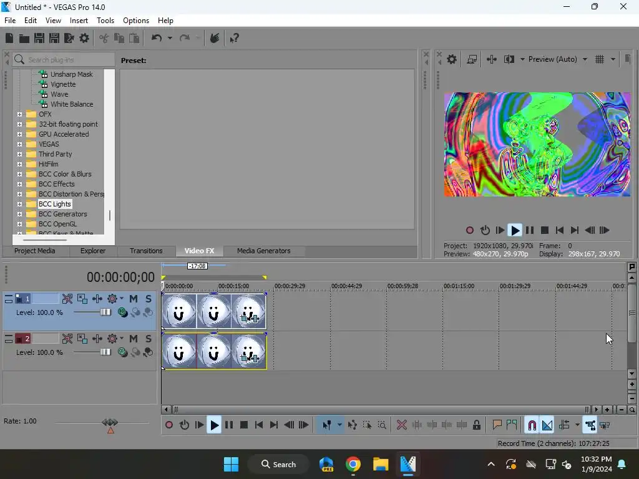The image size is (639, 479).
Task: Open the Insert menu
Action: coord(79,21)
